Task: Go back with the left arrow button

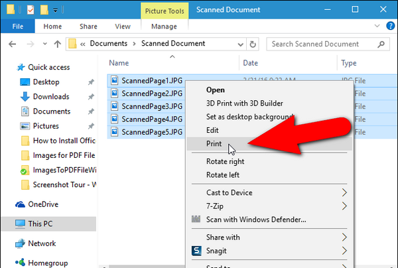Action: pyautogui.click(x=12, y=44)
